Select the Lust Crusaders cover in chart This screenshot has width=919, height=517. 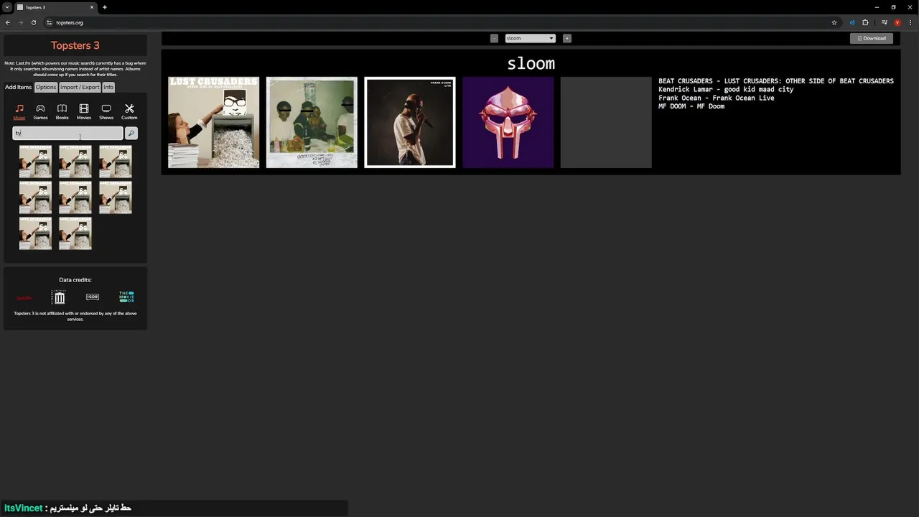pyautogui.click(x=214, y=122)
